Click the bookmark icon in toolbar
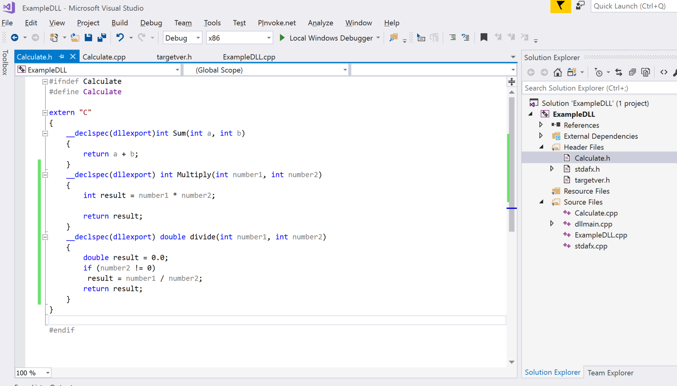This screenshot has height=386, width=677. click(484, 38)
